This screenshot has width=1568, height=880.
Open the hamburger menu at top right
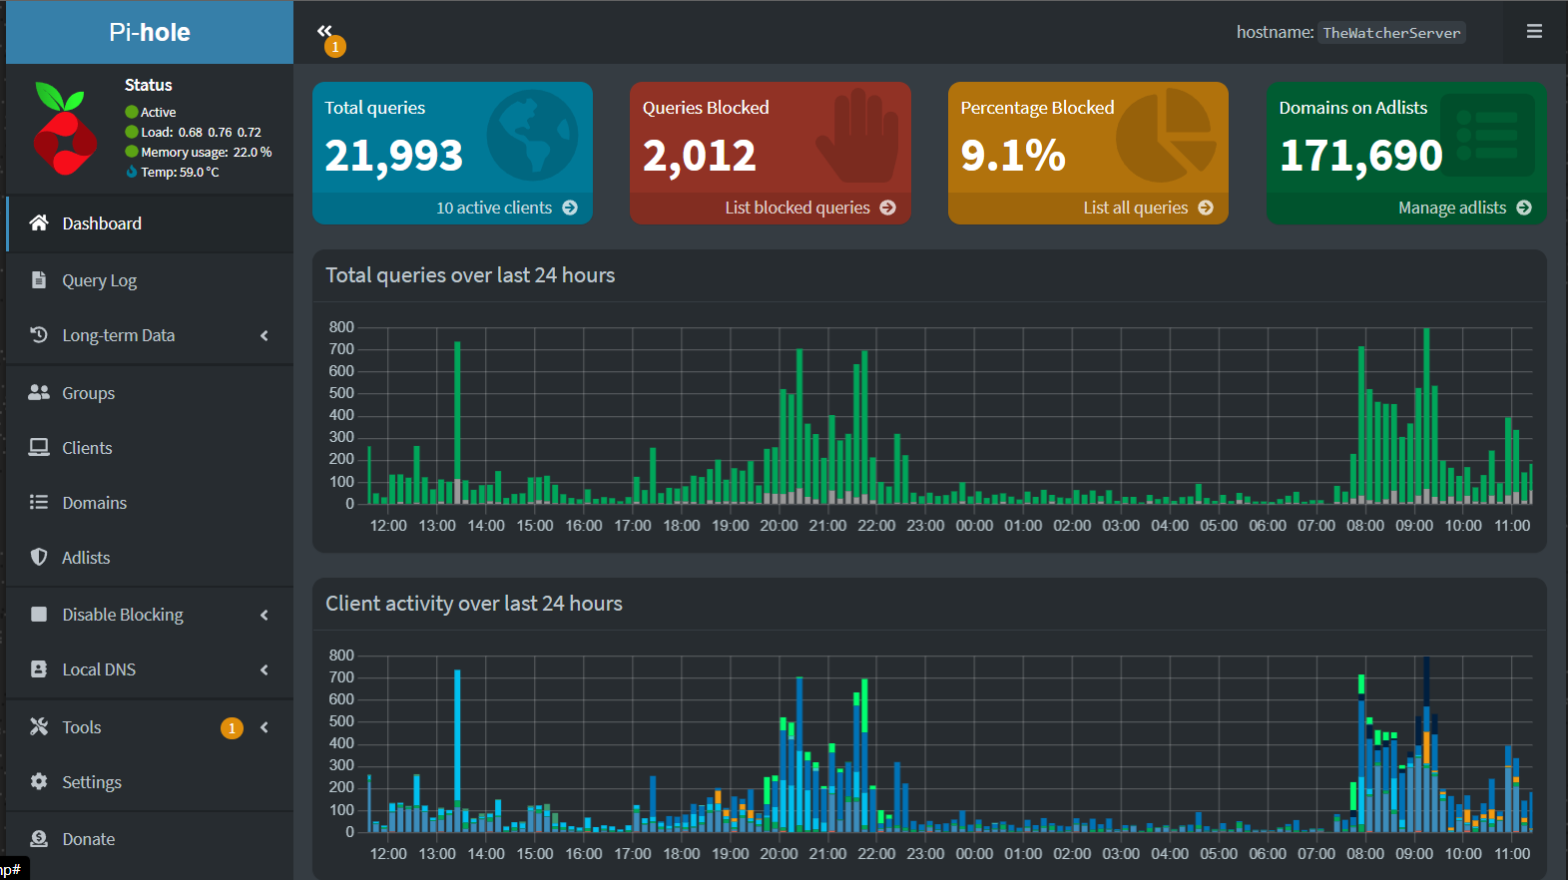coord(1534,32)
